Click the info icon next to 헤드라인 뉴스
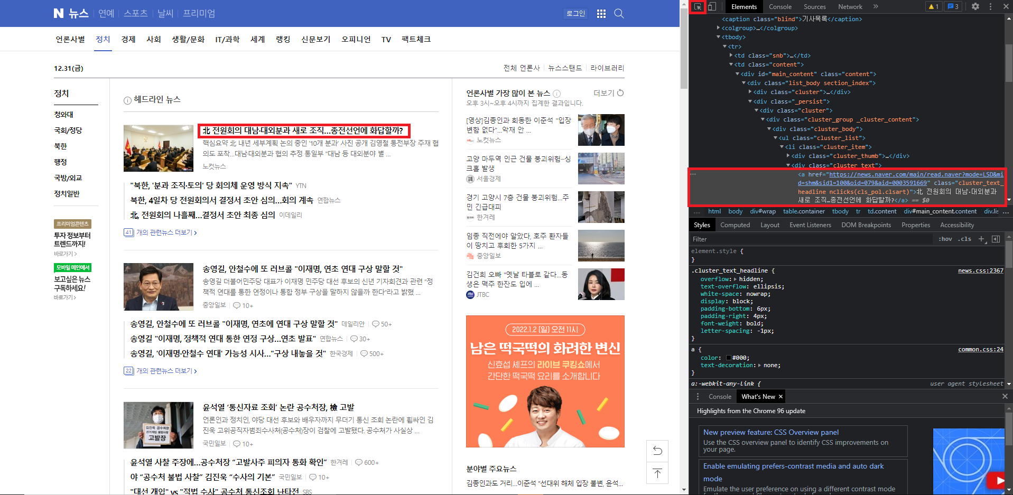Image resolution: width=1013 pixels, height=495 pixels. click(x=127, y=100)
